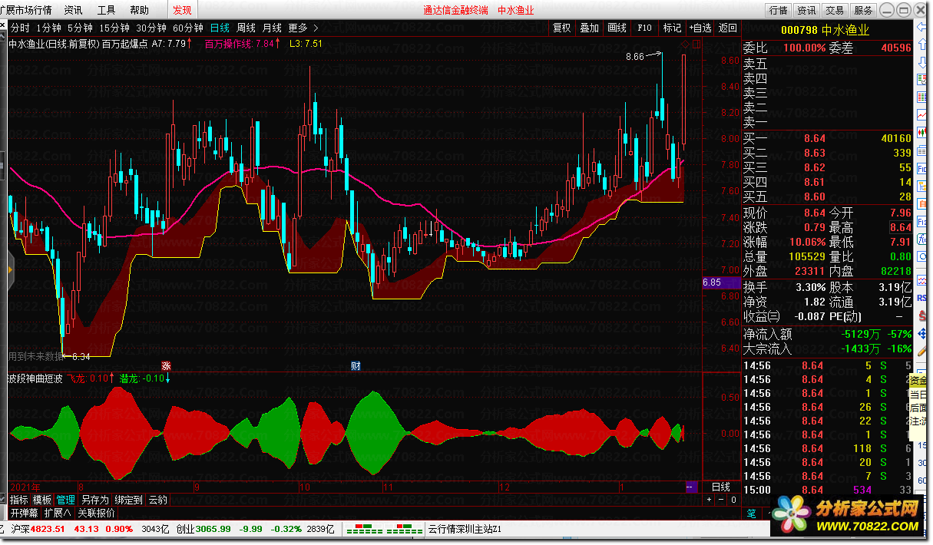
Task: Click the 创业 index value in status bar
Action: click(x=213, y=529)
